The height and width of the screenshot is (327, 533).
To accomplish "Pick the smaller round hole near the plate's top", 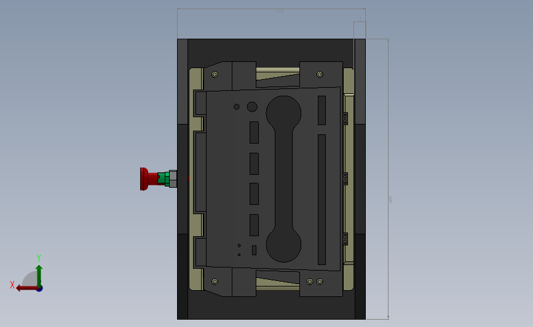I will coord(237,107).
